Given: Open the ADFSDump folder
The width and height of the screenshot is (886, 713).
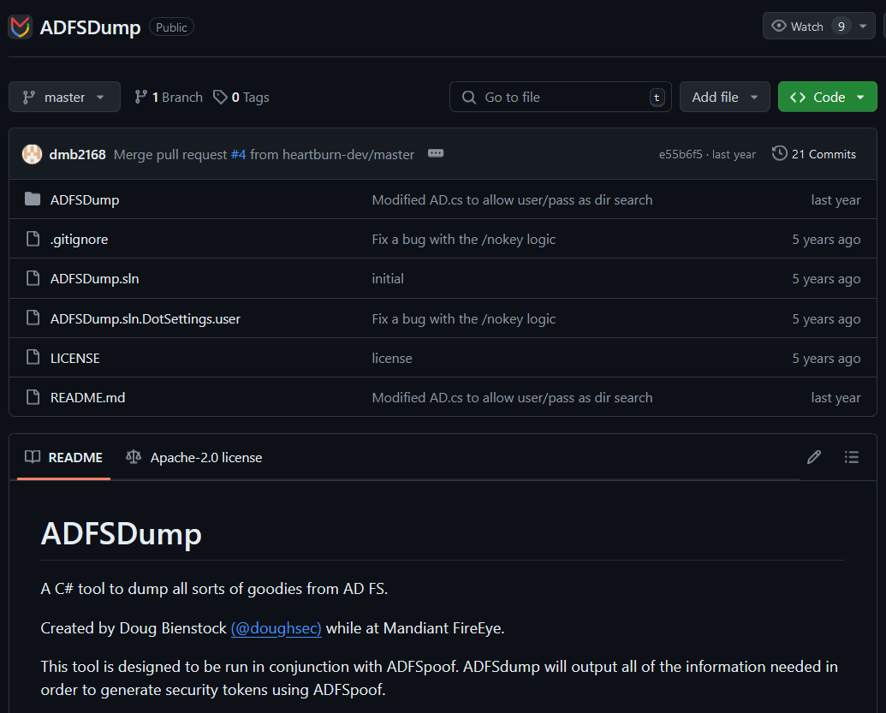Looking at the screenshot, I should click(x=85, y=200).
